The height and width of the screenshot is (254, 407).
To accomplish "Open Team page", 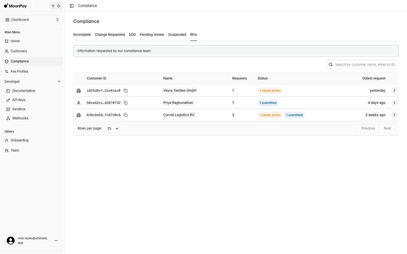I will [x=32, y=151].
